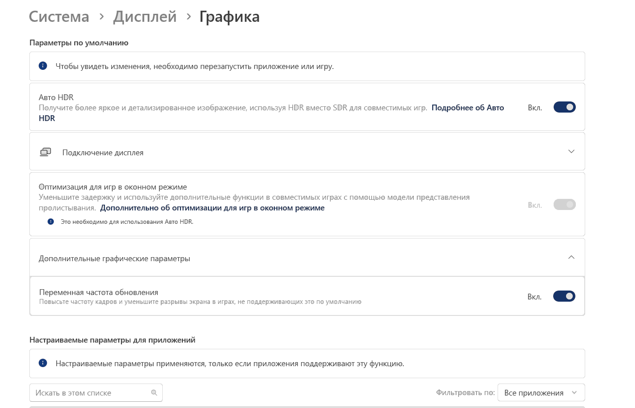Click the Фильтровать по label
The image size is (635, 408).
(x=465, y=392)
